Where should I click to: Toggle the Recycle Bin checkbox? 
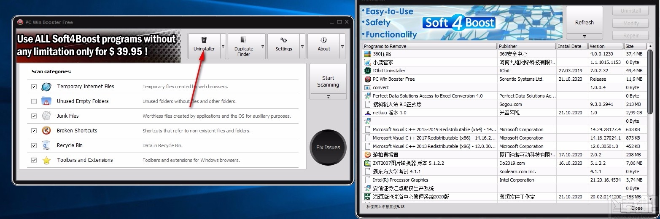(x=34, y=145)
